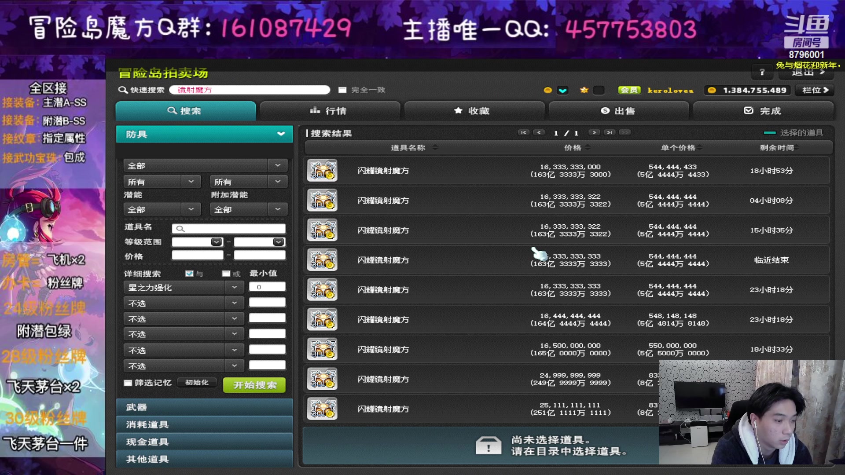This screenshot has width=845, height=475.
Task: Switch to 行情 market tab
Action: coord(330,111)
